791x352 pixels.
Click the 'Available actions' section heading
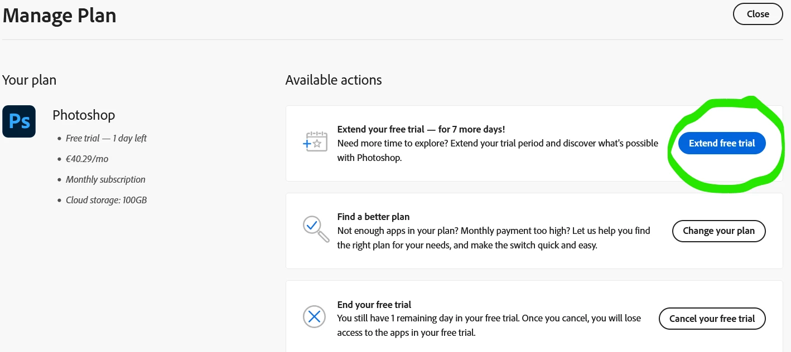pyautogui.click(x=334, y=80)
